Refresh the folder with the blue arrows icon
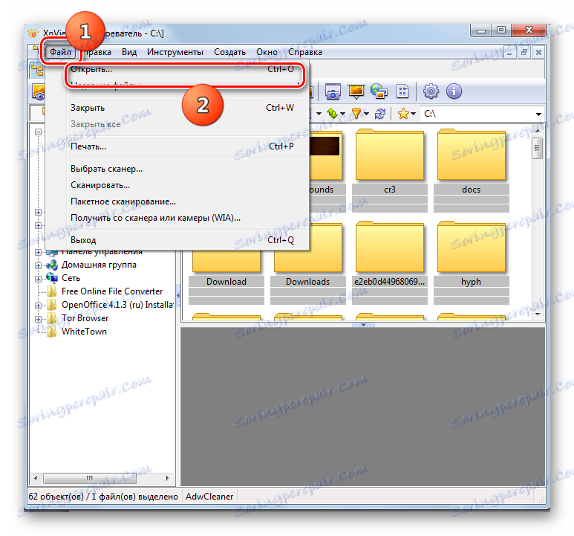574x536 pixels. click(x=380, y=114)
